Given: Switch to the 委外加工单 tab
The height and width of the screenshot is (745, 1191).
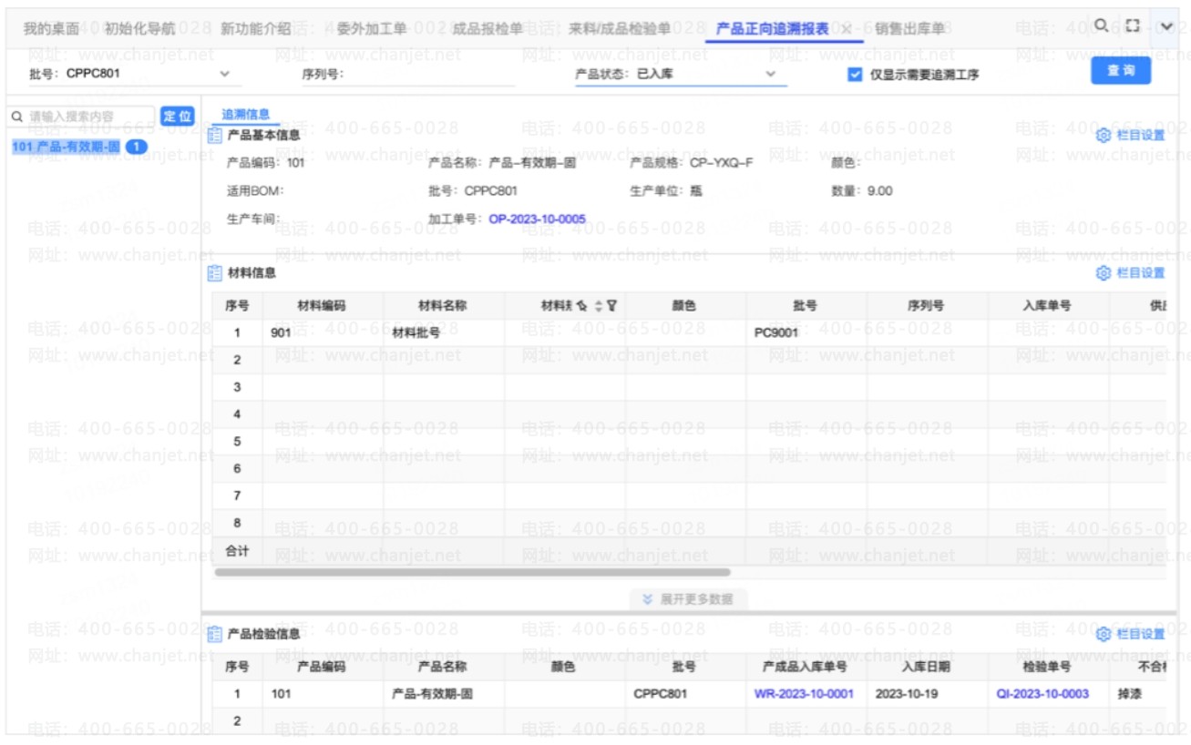Looking at the screenshot, I should pyautogui.click(x=372, y=29).
